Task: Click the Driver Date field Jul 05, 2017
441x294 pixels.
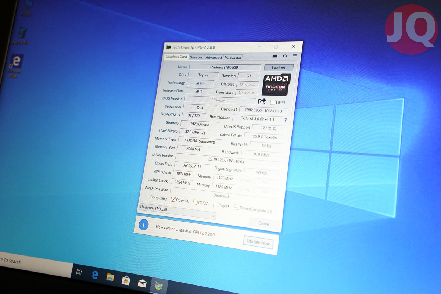Action: [x=192, y=166]
